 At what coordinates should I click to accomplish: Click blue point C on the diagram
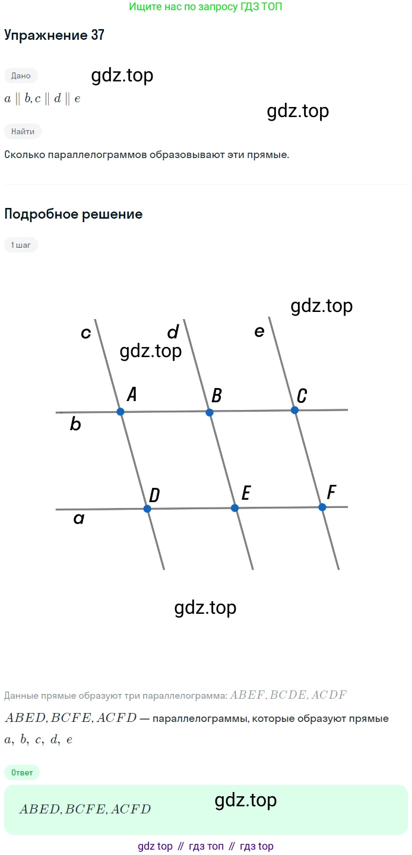(x=294, y=410)
